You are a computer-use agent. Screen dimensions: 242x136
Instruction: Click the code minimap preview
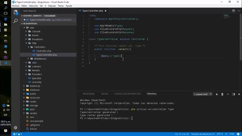pyautogui.click(x=227, y=16)
